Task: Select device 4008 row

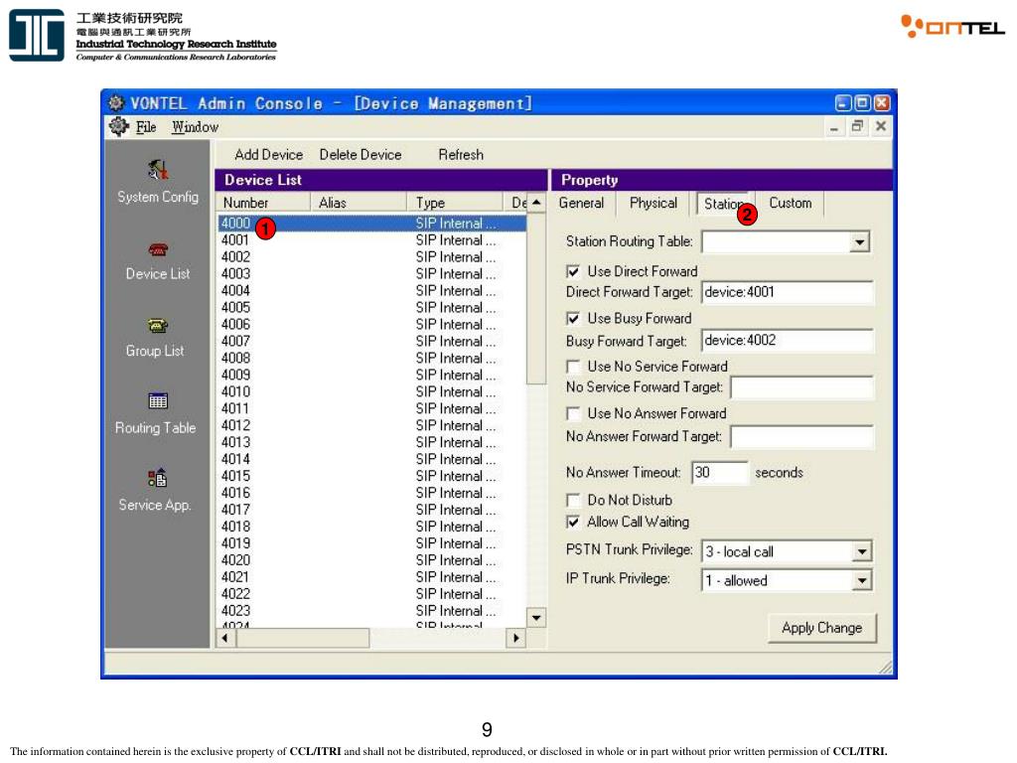Action: pos(371,358)
